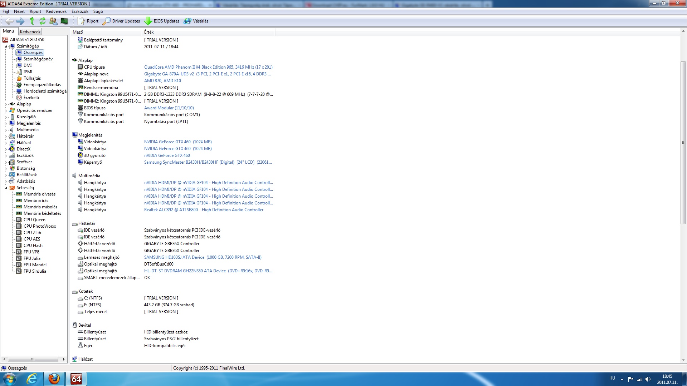Switch to the Kedvencek tab
Viewport: 687px width, 386px height.
pos(30,32)
